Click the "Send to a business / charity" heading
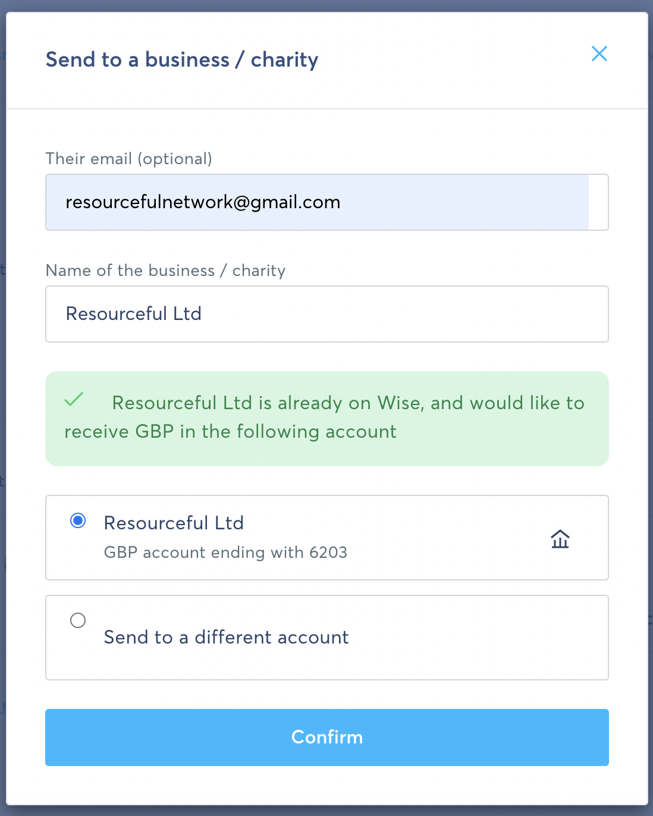Screen dimensions: 653x816 pos(182,59)
